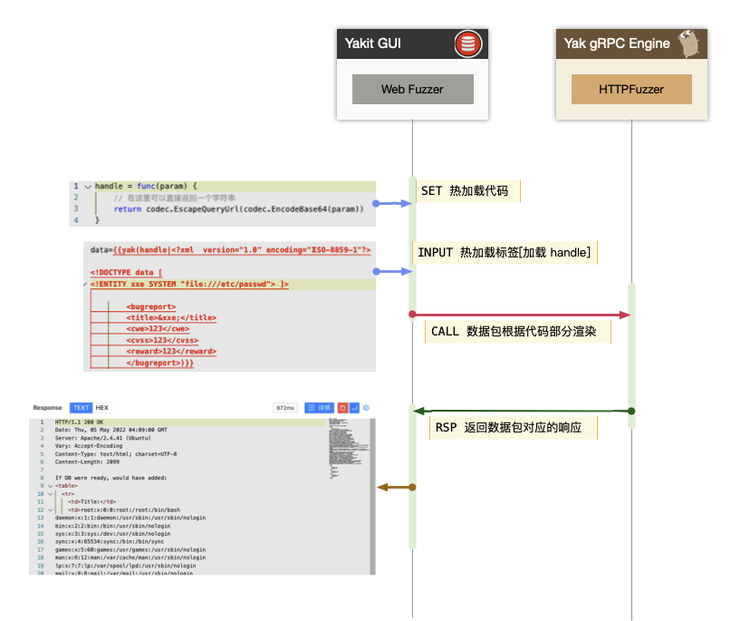750x621 pixels.
Task: Open the settings gear icon beside Response toolbar
Action: point(366,408)
